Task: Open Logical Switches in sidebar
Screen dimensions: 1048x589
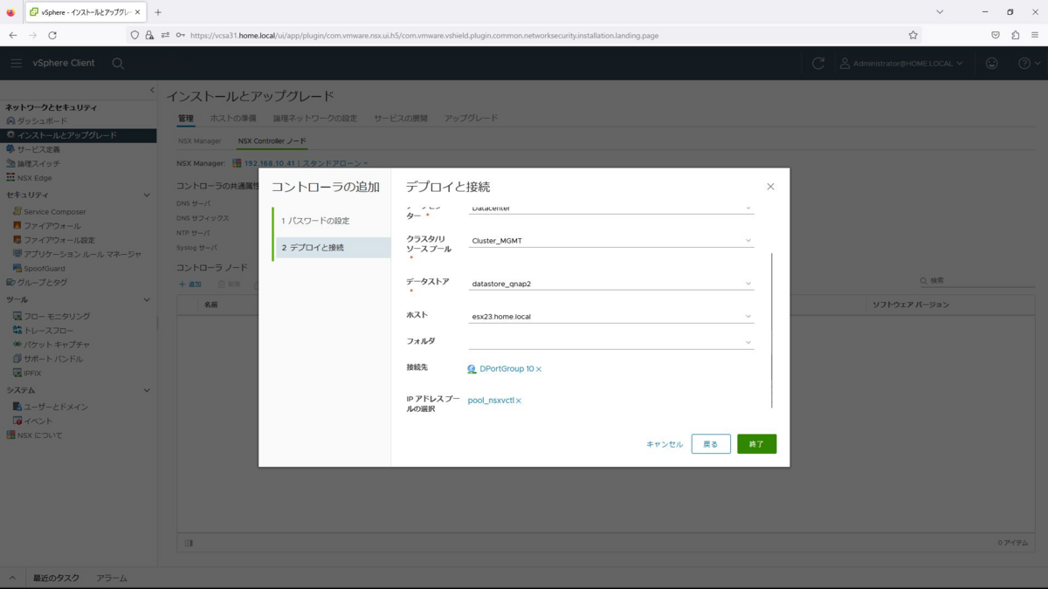Action: tap(38, 163)
